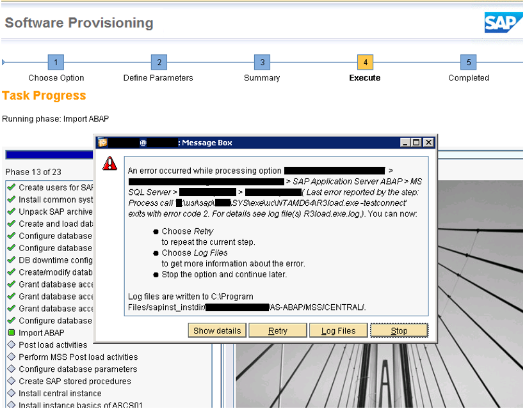This screenshot has height=409, width=525.
Task: Click the log files path text
Action: click(246, 302)
